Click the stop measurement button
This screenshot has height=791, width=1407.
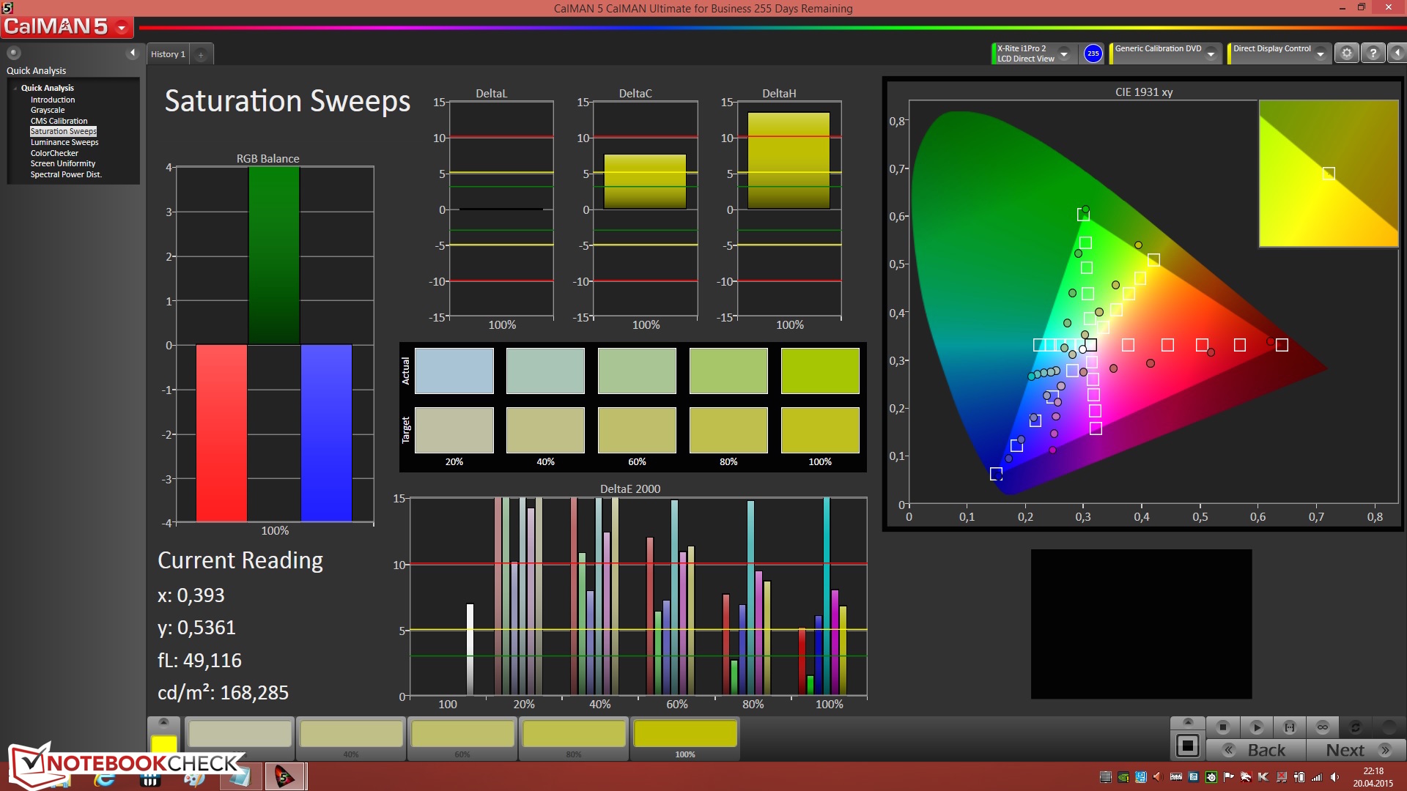(1222, 727)
